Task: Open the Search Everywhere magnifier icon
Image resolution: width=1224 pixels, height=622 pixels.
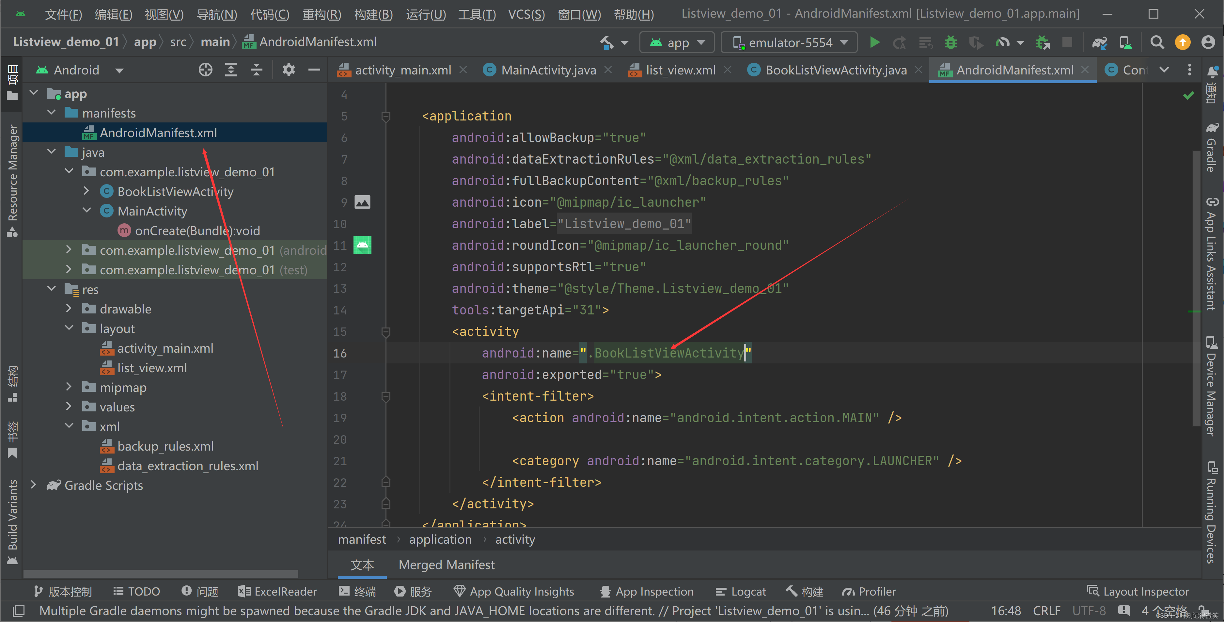Action: (x=1157, y=42)
